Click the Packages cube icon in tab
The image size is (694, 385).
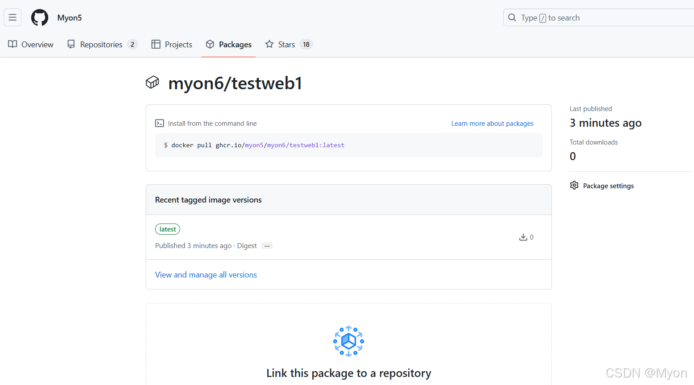pyautogui.click(x=210, y=44)
